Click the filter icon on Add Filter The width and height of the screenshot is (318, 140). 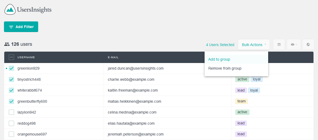point(11,27)
